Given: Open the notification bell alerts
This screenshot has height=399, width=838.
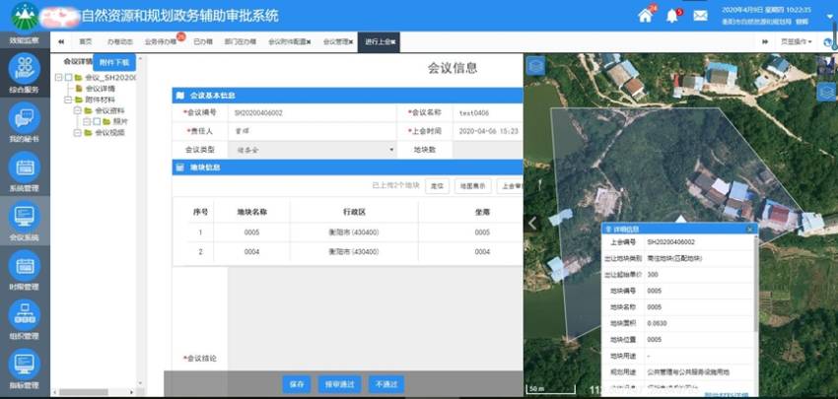Looking at the screenshot, I should [672, 15].
